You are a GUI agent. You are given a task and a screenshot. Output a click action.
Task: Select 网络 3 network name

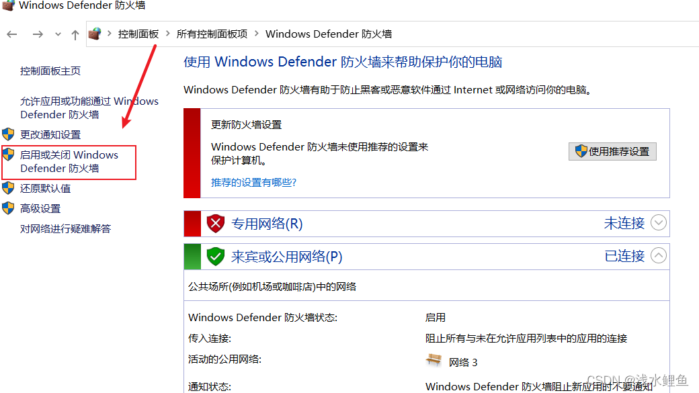pyautogui.click(x=462, y=362)
